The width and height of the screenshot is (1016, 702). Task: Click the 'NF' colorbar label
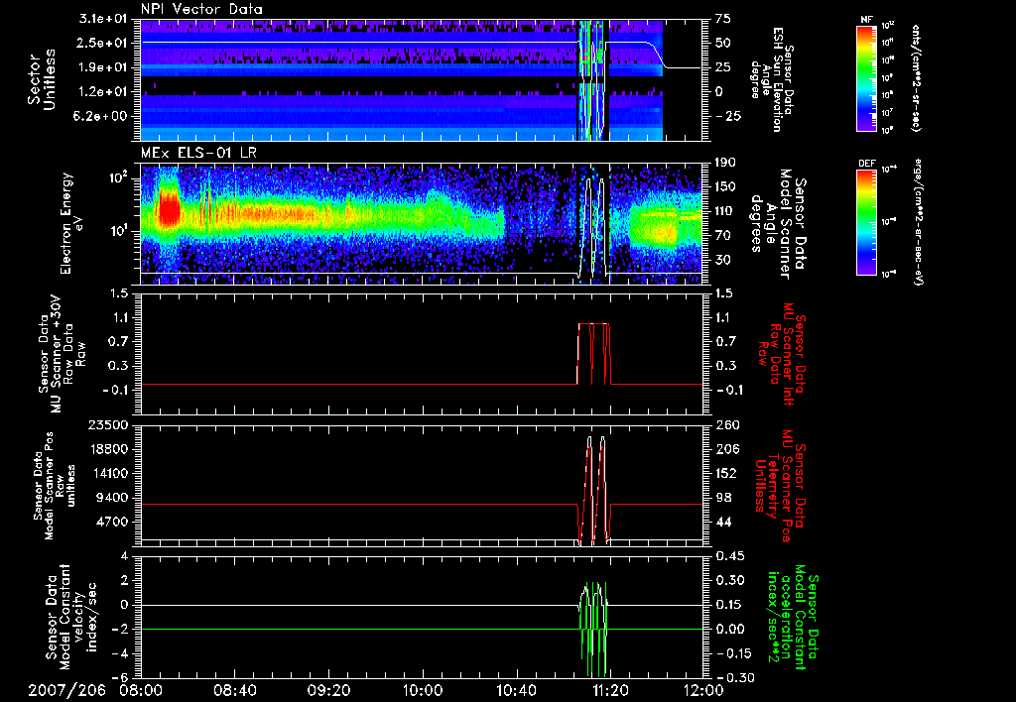tap(866, 20)
